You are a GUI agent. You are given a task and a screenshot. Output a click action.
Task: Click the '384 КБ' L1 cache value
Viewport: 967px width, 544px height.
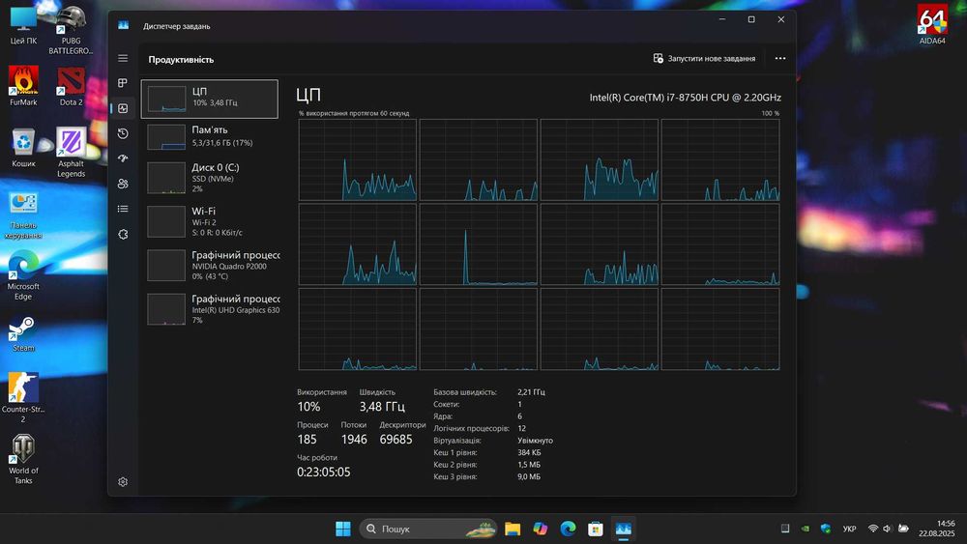529,453
